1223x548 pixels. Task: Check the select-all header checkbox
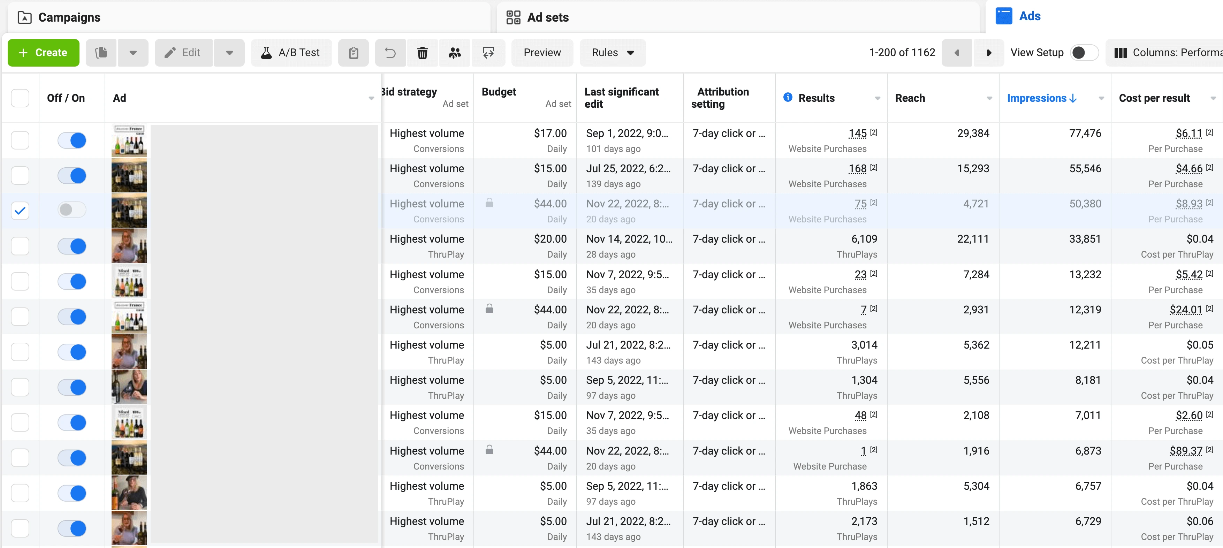(20, 98)
